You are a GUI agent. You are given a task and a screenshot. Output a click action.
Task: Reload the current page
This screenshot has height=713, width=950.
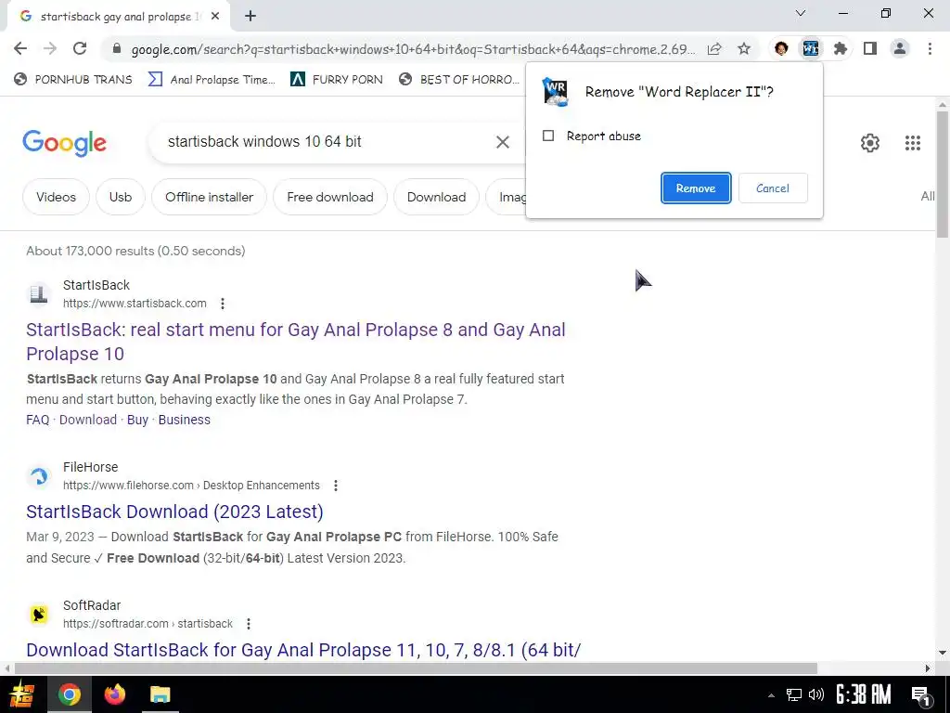coord(80,48)
